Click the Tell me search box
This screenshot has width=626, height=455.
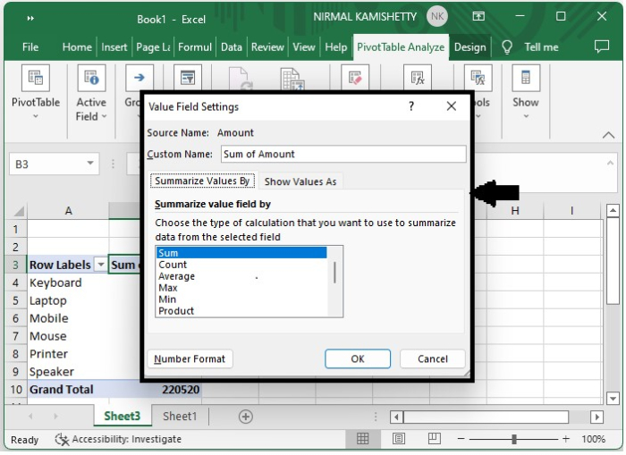pyautogui.click(x=541, y=47)
